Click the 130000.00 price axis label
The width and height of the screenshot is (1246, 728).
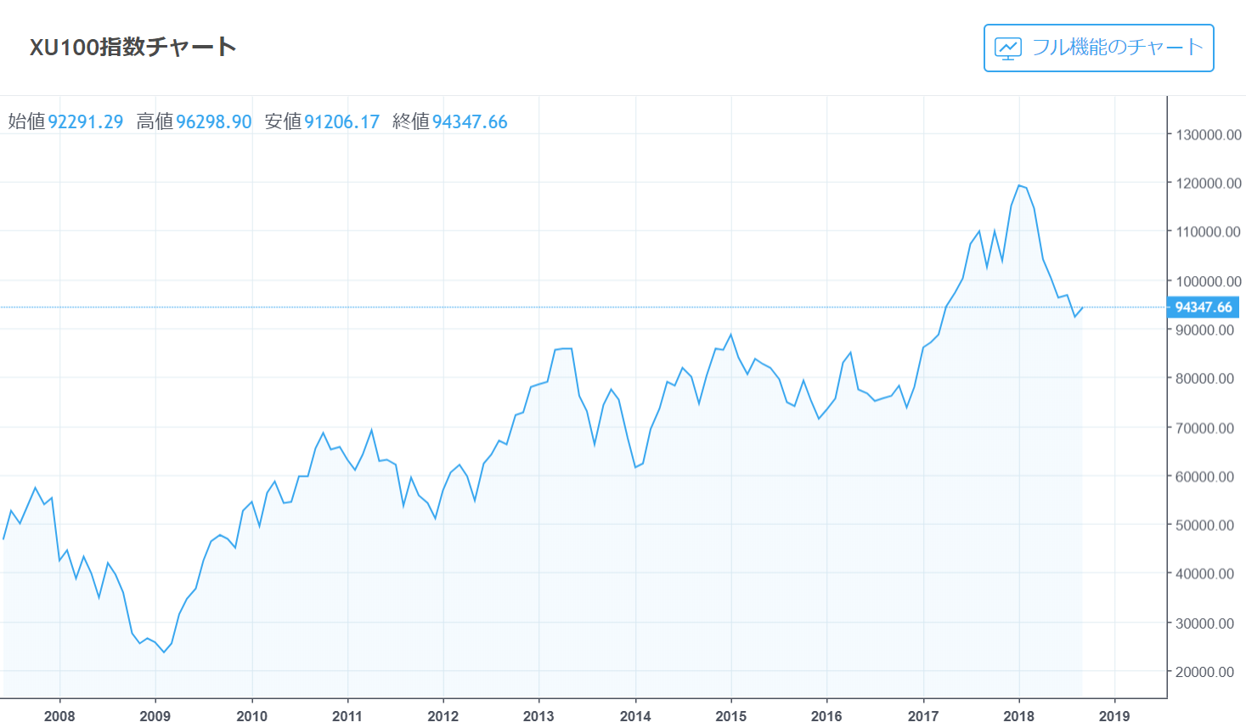pos(1208,135)
